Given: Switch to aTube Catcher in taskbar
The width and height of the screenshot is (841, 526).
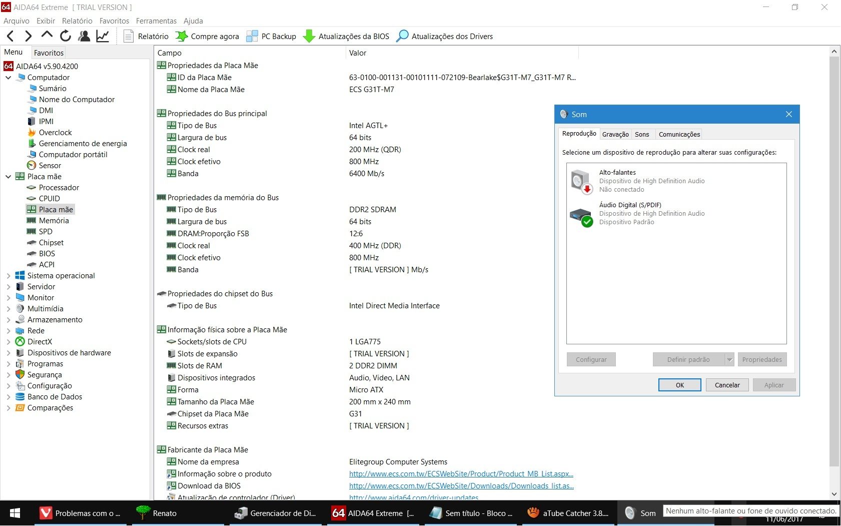Looking at the screenshot, I should click(x=568, y=513).
